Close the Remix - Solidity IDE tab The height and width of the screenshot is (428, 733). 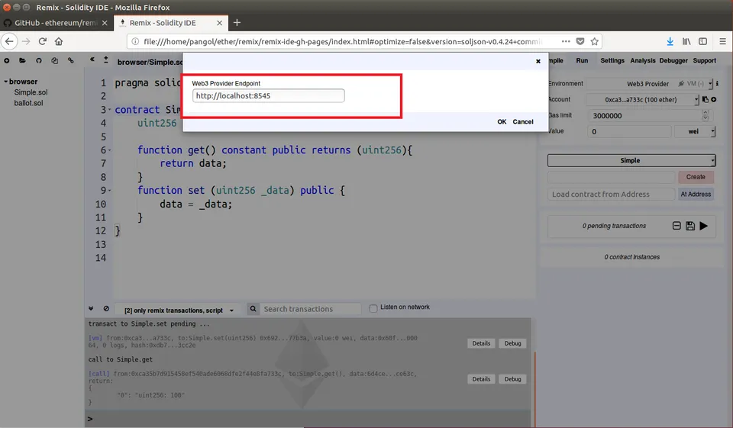point(219,23)
